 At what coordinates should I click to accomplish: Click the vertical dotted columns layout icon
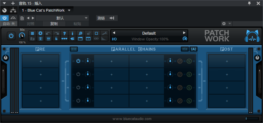41,39
